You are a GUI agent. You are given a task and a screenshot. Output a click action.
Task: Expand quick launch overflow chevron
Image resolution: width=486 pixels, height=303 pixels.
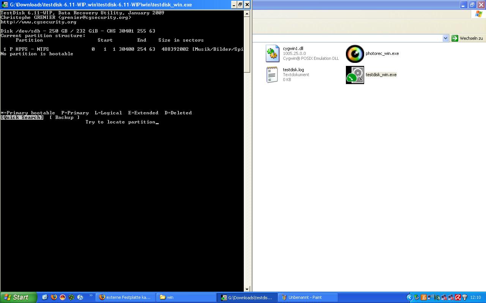pyautogui.click(x=91, y=295)
